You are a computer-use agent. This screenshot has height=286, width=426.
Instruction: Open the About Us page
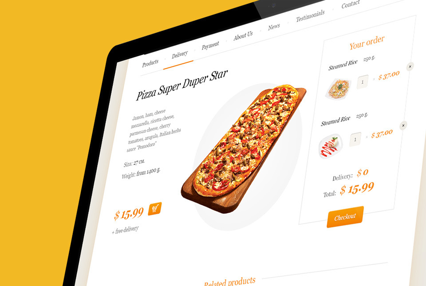243,35
